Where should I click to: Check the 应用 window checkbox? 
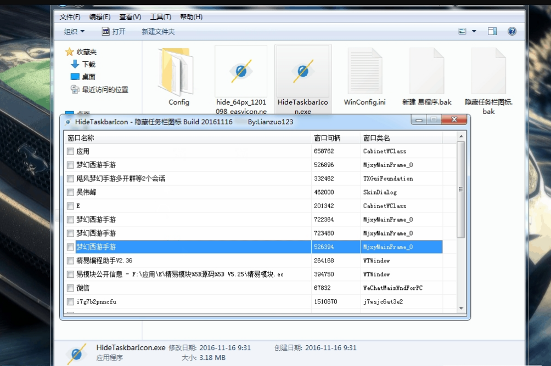pyautogui.click(x=70, y=151)
